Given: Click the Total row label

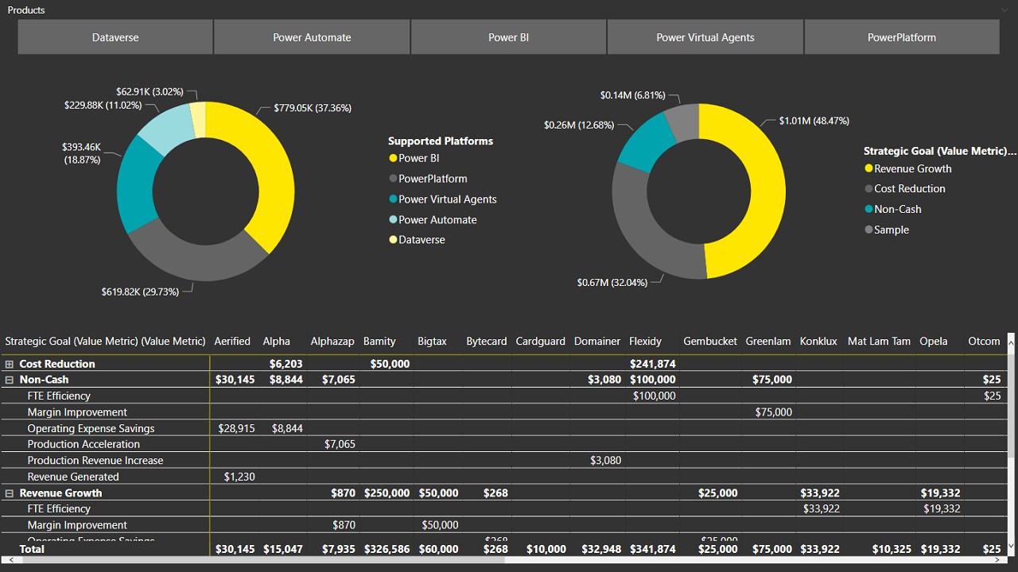Looking at the screenshot, I should (x=32, y=549).
